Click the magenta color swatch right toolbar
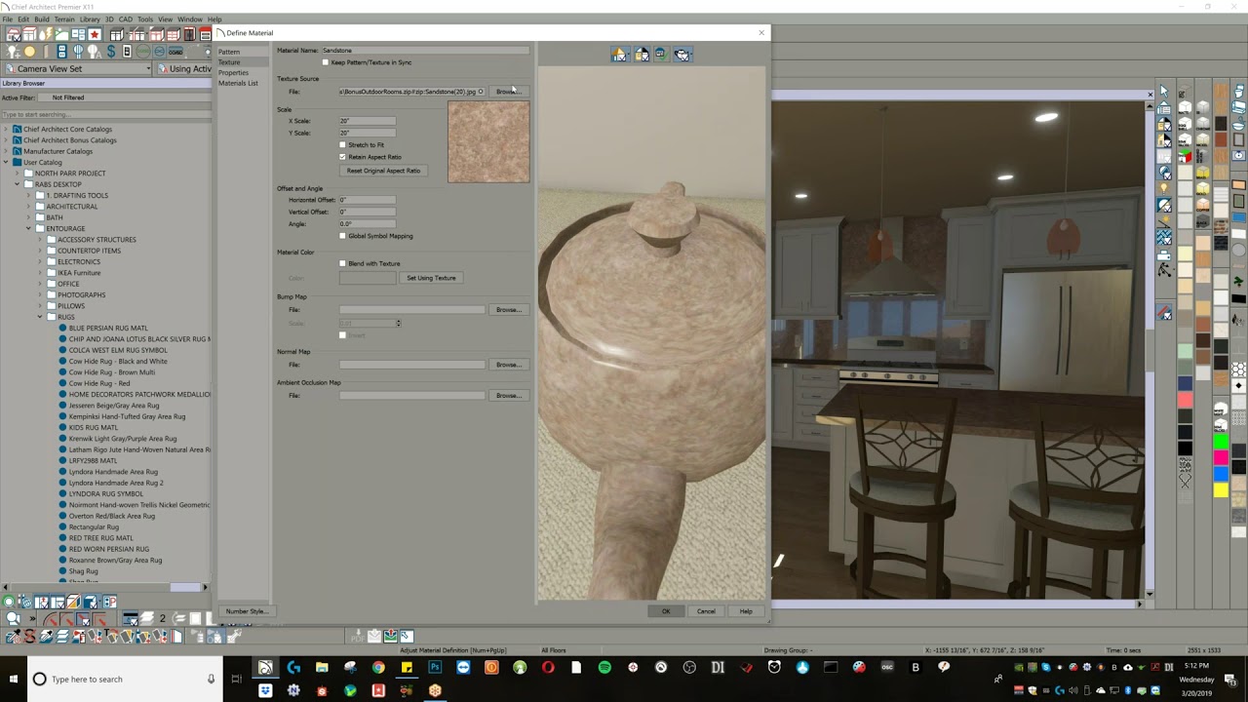This screenshot has height=702, width=1248. 1220,458
